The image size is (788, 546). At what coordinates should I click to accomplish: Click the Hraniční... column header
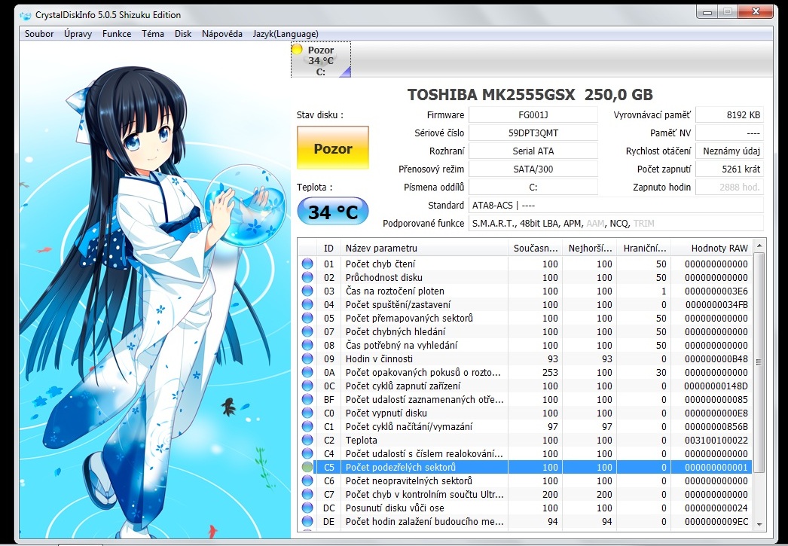645,248
